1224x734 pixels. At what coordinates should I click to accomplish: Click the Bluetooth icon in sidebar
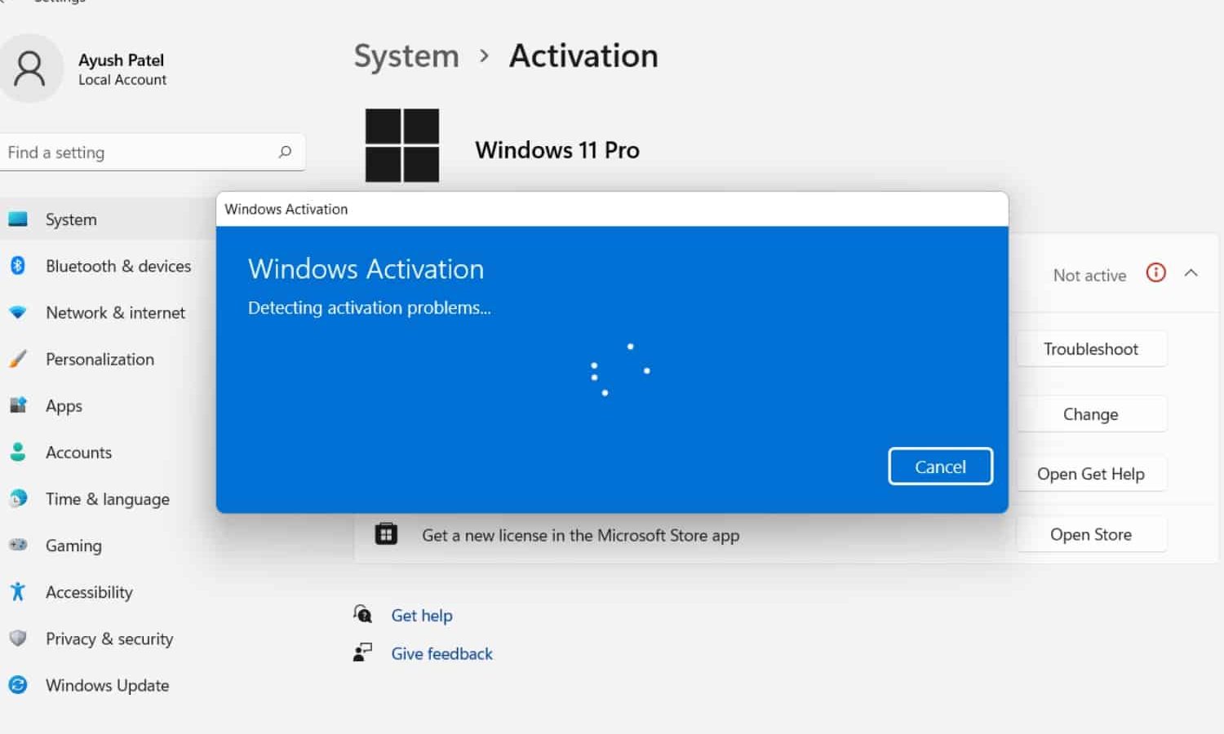point(18,265)
